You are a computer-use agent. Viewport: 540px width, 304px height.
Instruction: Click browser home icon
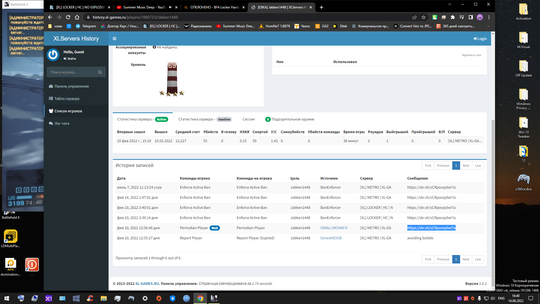77,17
